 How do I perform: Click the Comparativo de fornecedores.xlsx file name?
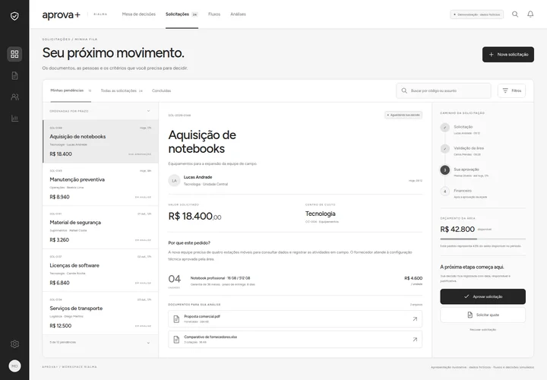coord(210,337)
